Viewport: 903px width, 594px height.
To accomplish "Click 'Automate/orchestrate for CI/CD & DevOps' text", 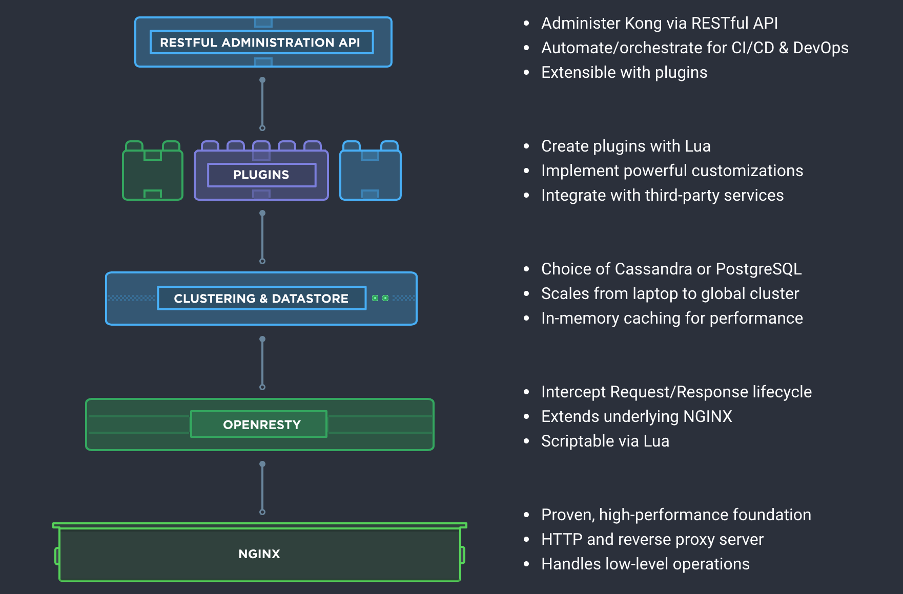I will 695,48.
